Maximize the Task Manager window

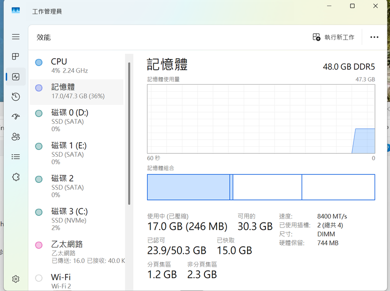coord(352,6)
